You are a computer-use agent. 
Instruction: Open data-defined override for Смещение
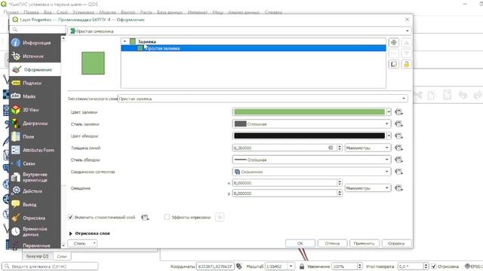click(399, 187)
